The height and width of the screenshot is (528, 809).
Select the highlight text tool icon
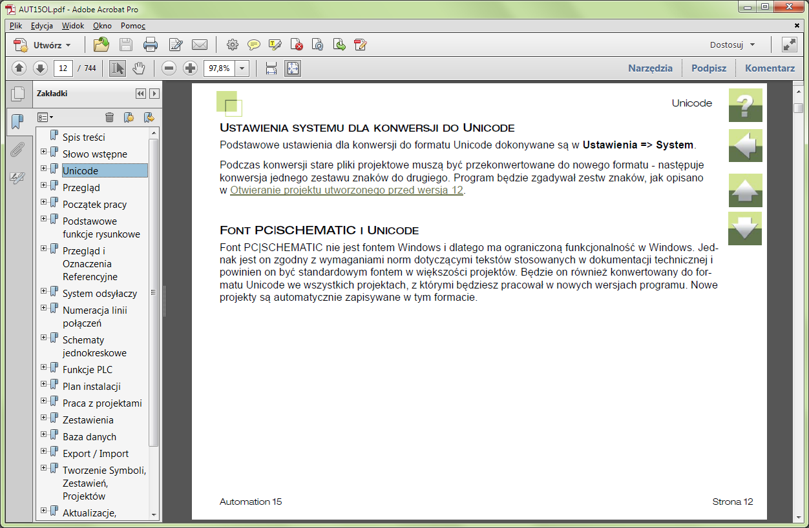(275, 45)
